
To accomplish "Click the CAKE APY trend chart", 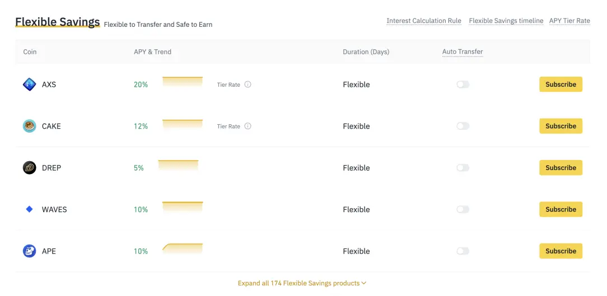I will click(x=183, y=124).
